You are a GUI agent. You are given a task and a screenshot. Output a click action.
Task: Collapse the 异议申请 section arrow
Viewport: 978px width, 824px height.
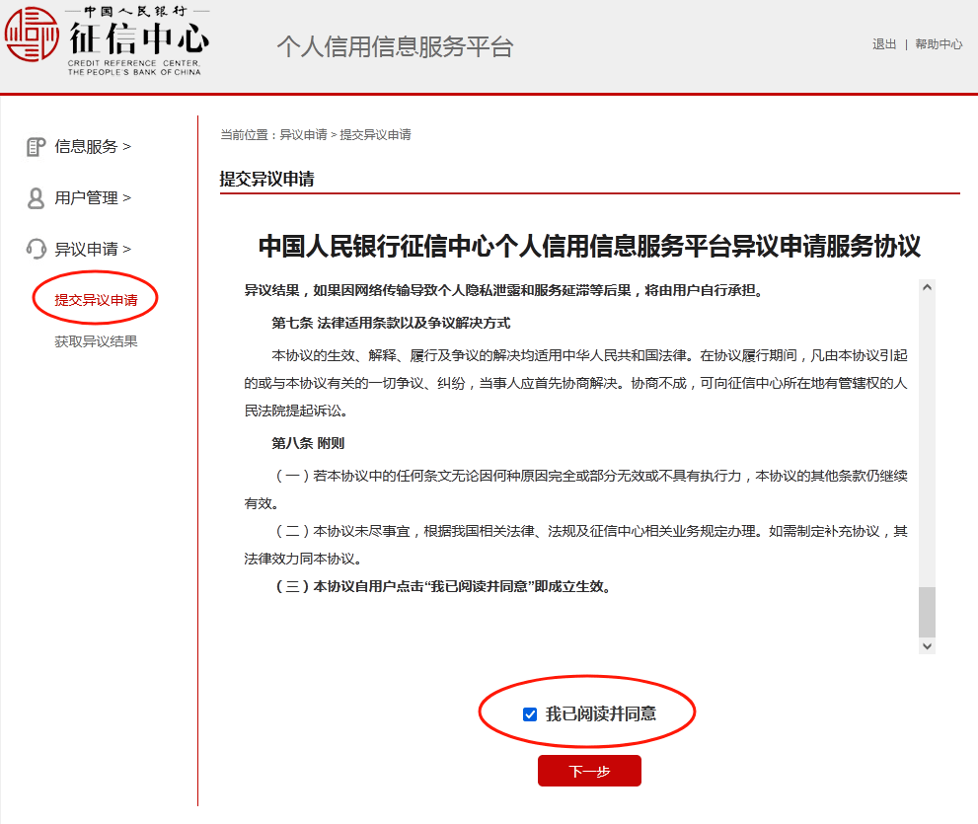[x=124, y=249]
